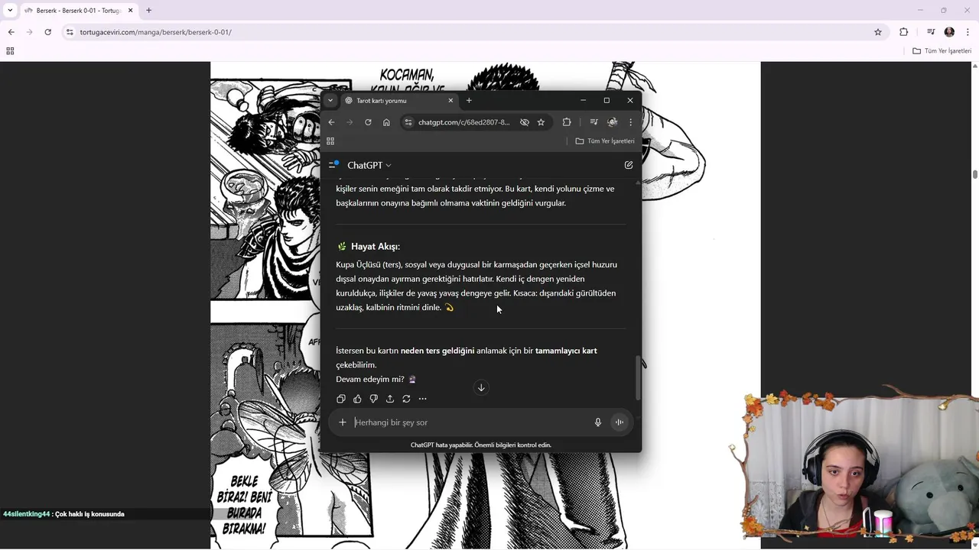This screenshot has width=979, height=550.
Task: Open 'Tüm Yer İşaretleri' in the Berserk window
Action: point(942,51)
